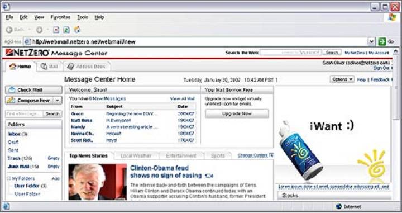Click the NetZero logo

tap(27, 53)
